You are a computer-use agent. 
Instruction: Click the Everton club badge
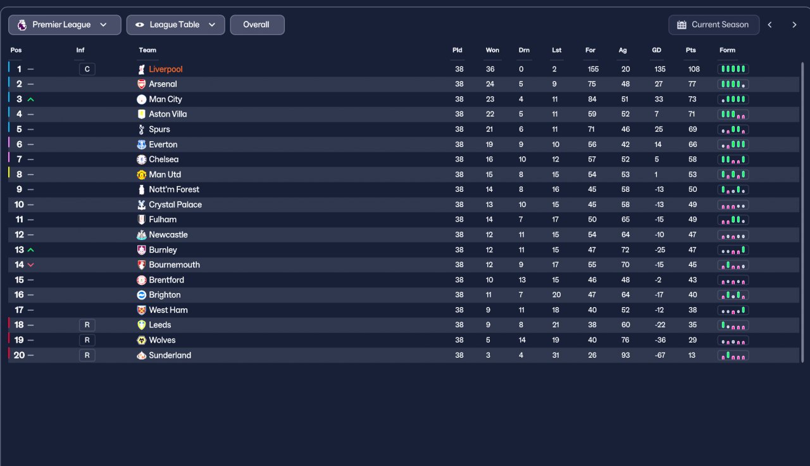(x=141, y=144)
